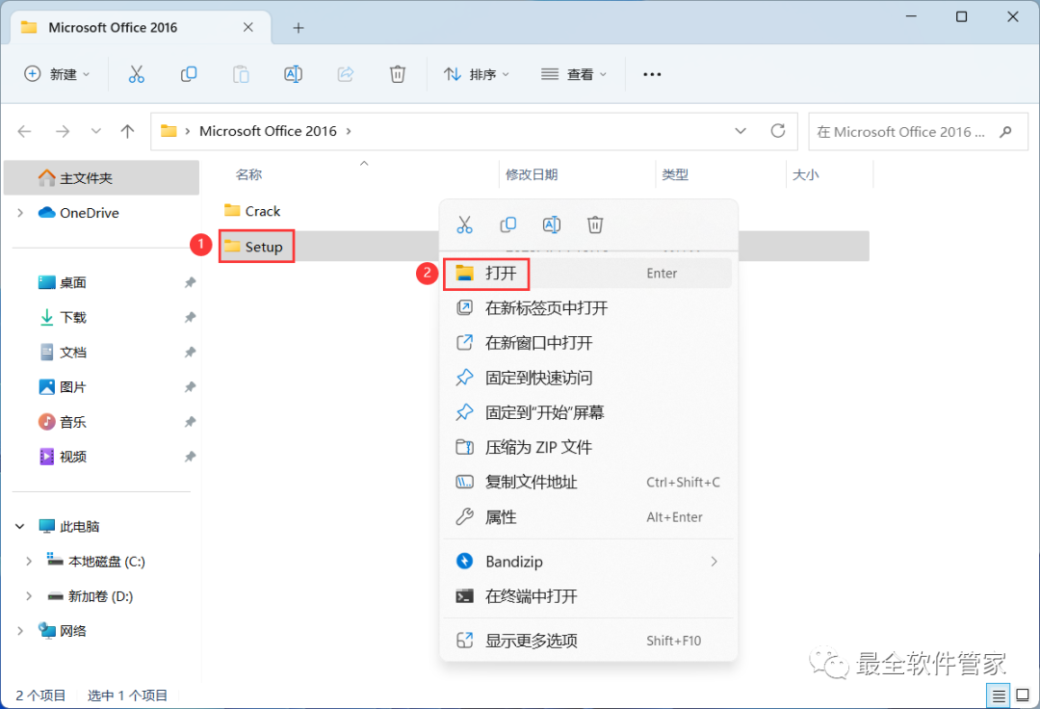The image size is (1040, 709).
Task: Unpin 视频 using its pin icon
Action: (190, 457)
